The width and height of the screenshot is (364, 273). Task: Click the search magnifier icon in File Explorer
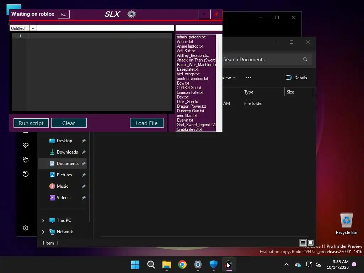pos(305,59)
